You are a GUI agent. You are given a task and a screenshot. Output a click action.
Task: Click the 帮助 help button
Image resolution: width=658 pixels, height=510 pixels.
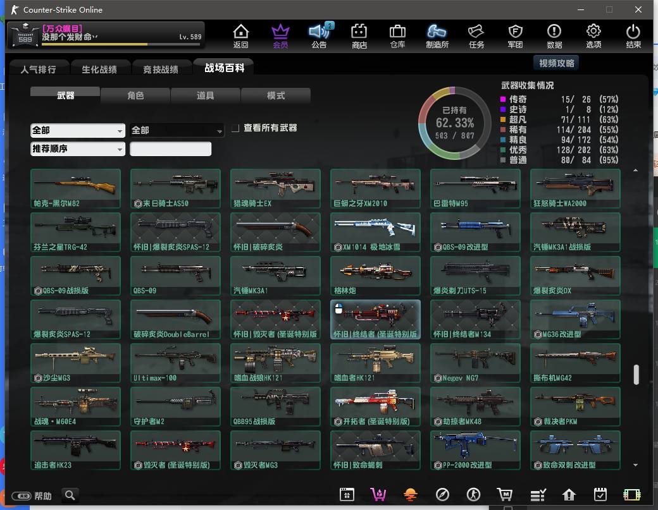(x=32, y=496)
